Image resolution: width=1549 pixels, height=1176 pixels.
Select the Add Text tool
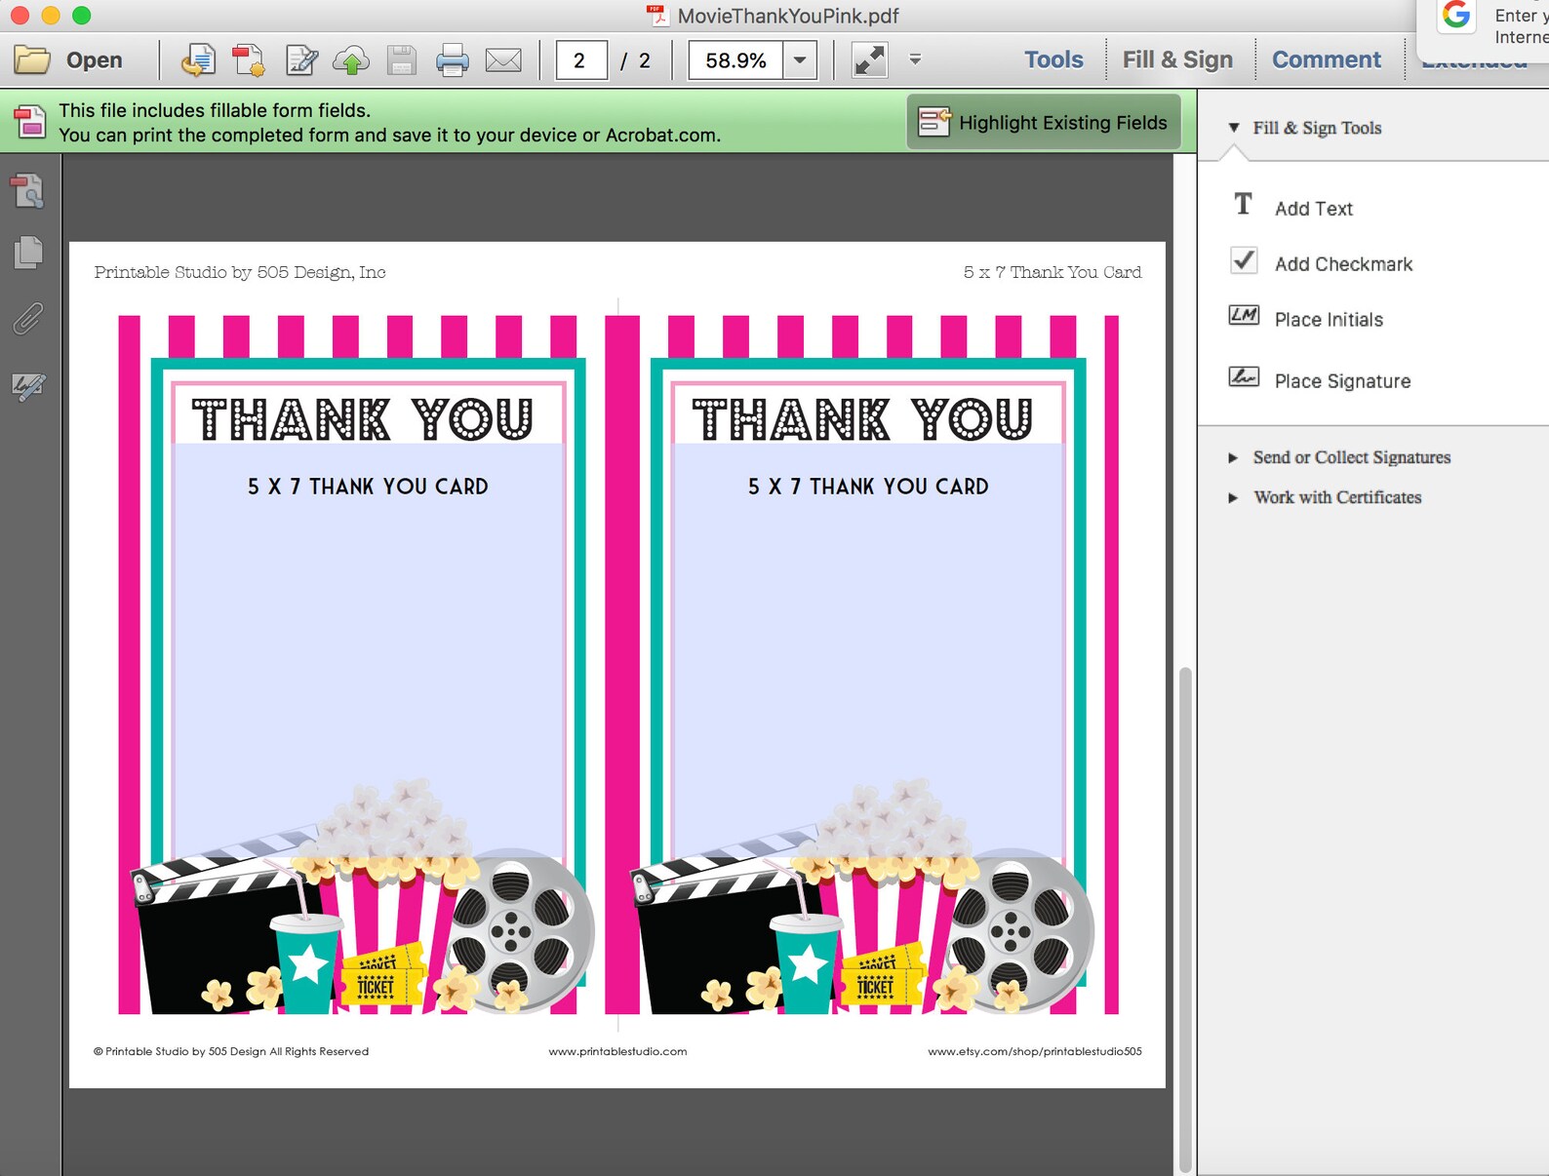point(1313,209)
